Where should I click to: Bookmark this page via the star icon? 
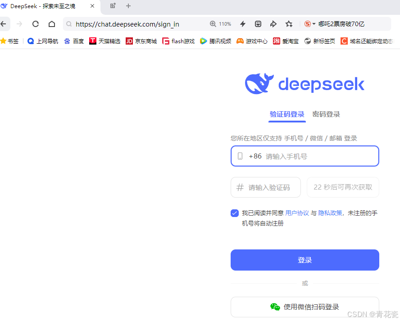(x=289, y=23)
